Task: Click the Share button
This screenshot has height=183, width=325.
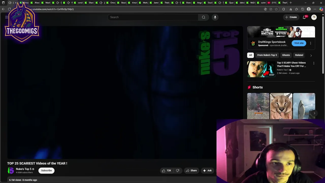Action: (x=191, y=171)
